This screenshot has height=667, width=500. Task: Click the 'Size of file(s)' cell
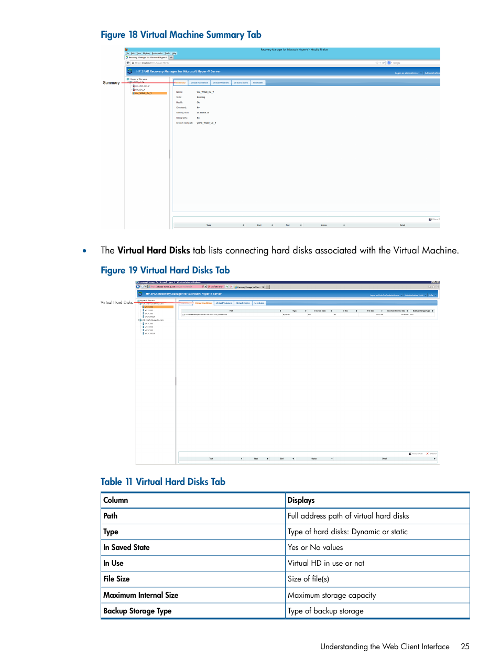pos(377,579)
